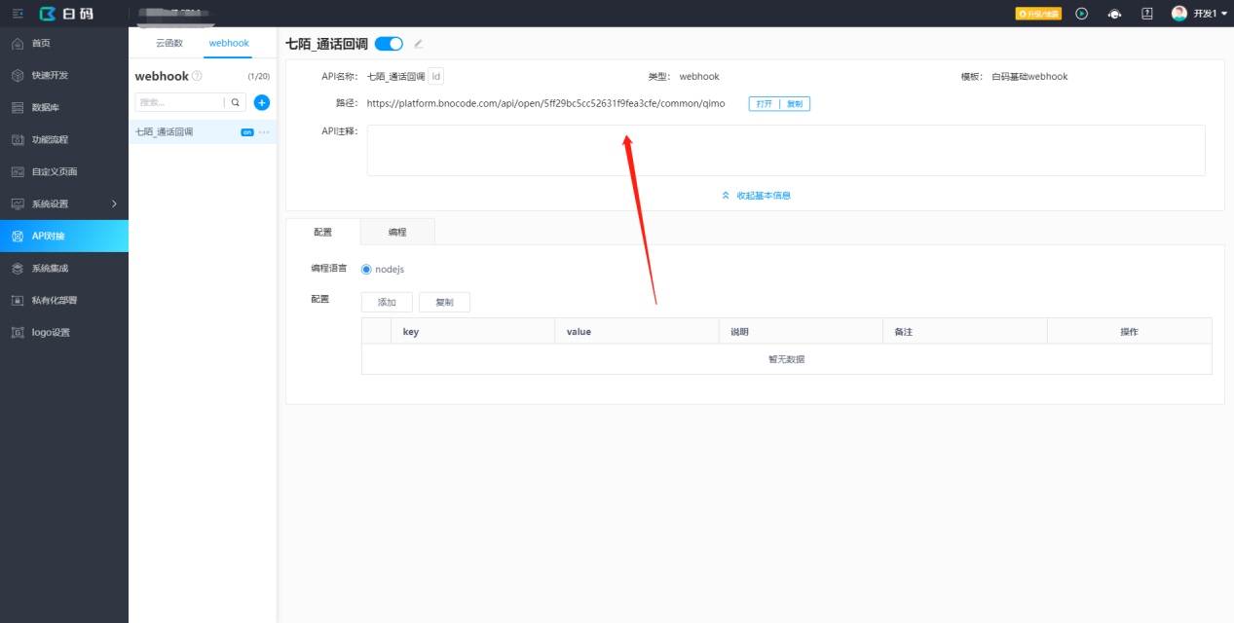Expand the 系统设置 submenu arrow

(x=114, y=204)
